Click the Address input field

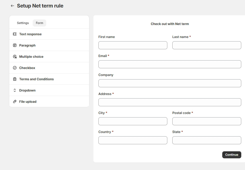tap(170, 102)
